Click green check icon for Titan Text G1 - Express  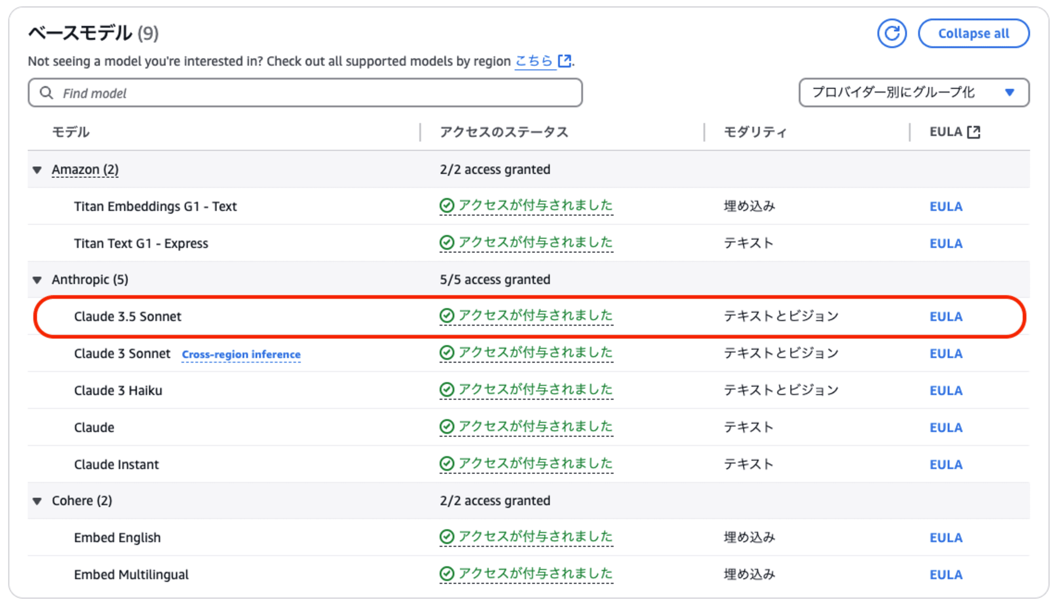pyautogui.click(x=447, y=242)
